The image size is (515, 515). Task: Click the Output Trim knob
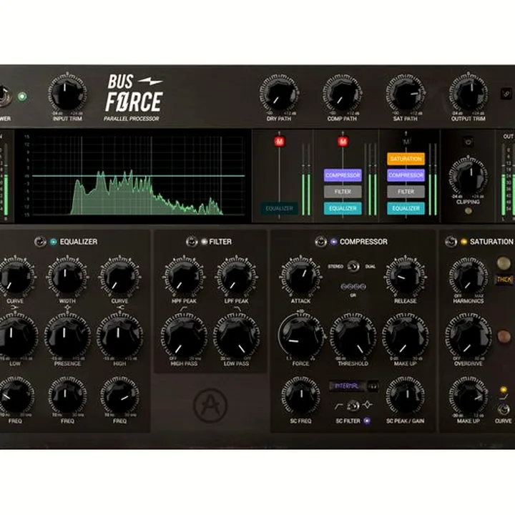(469, 94)
